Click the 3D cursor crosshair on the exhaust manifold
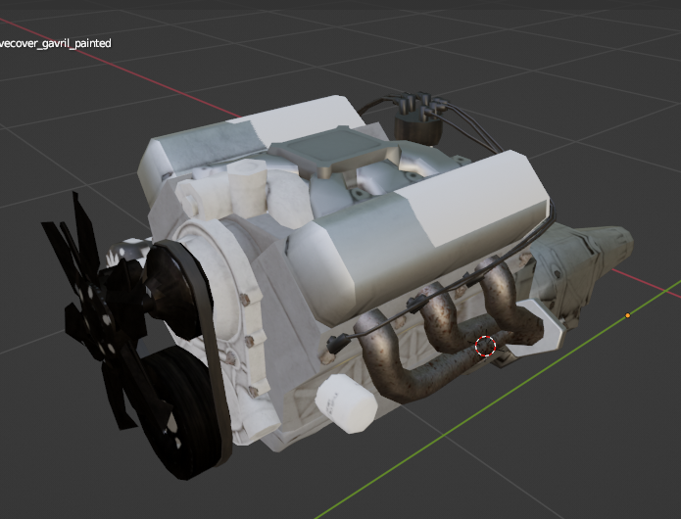Image resolution: width=681 pixels, height=519 pixels. pyautogui.click(x=485, y=346)
